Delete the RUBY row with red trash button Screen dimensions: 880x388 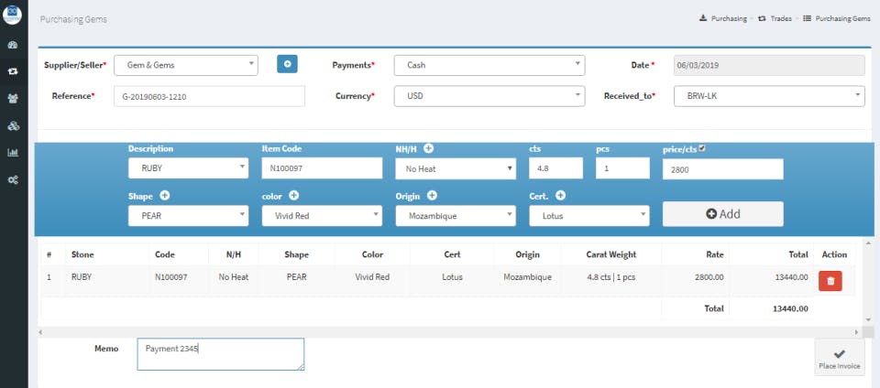point(830,281)
